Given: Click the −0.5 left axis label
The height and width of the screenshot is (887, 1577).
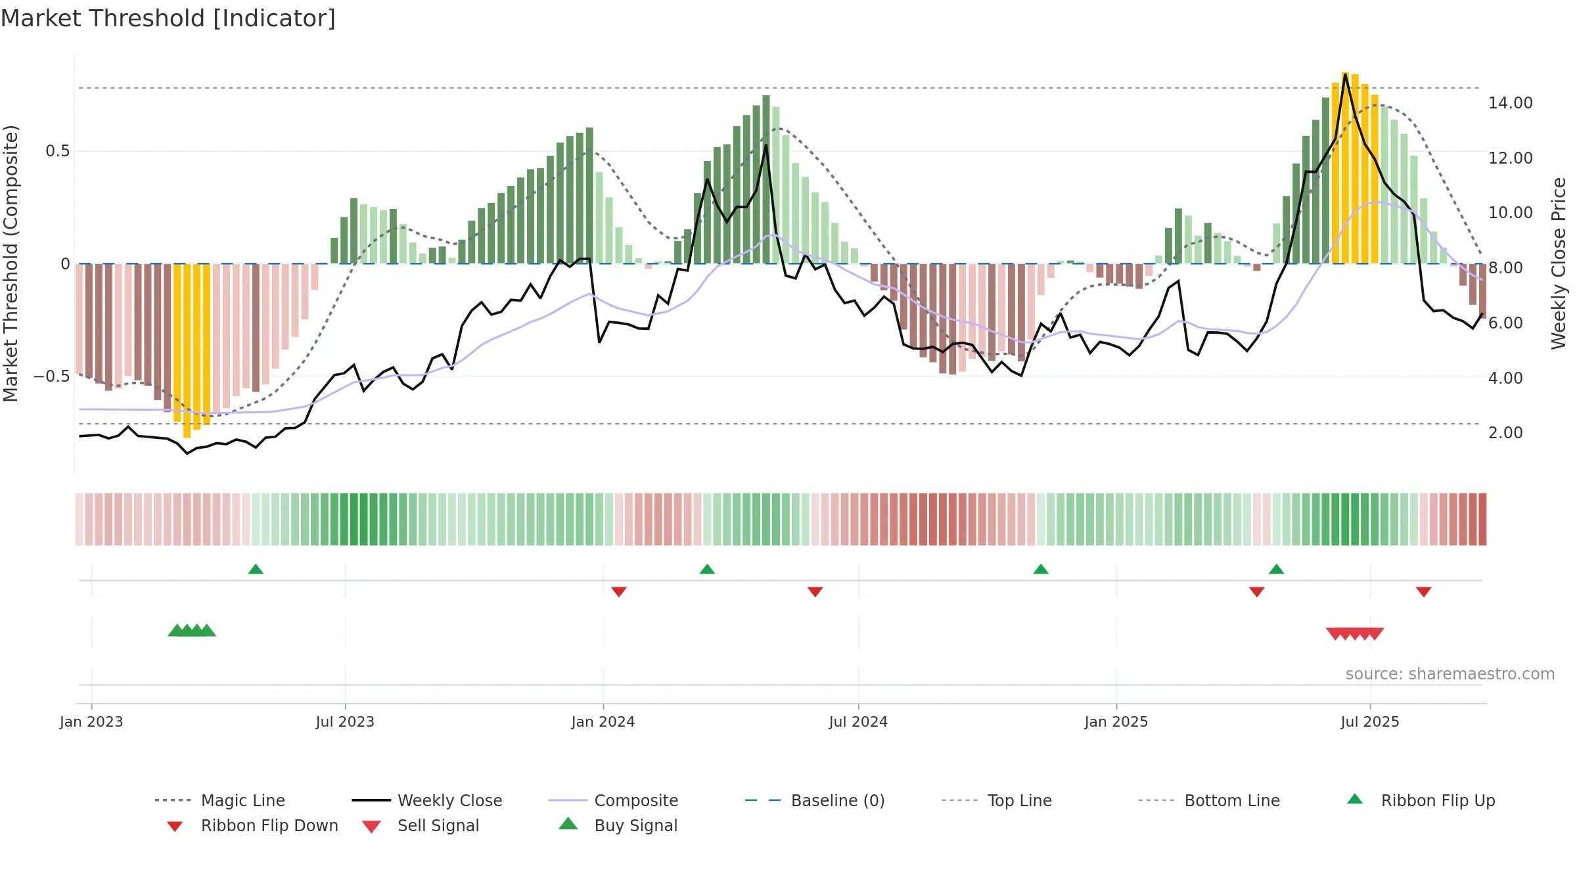Looking at the screenshot, I should [52, 376].
